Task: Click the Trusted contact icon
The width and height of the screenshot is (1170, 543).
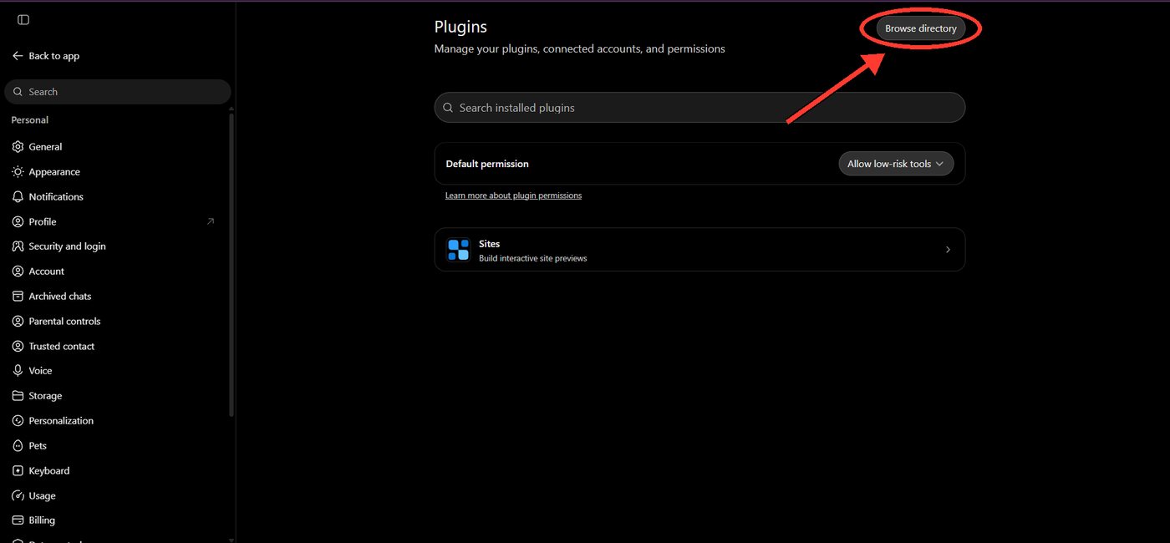Action: [18, 347]
